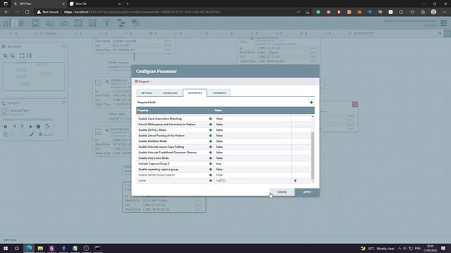451x253 pixels.
Task: Click the Remote Process Group toolbar icon
Action: 92,23
